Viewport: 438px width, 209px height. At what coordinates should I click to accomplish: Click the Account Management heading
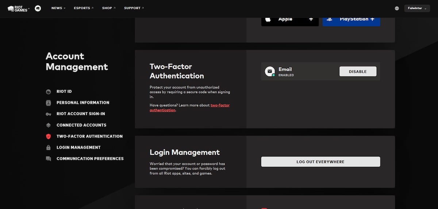[x=77, y=61]
